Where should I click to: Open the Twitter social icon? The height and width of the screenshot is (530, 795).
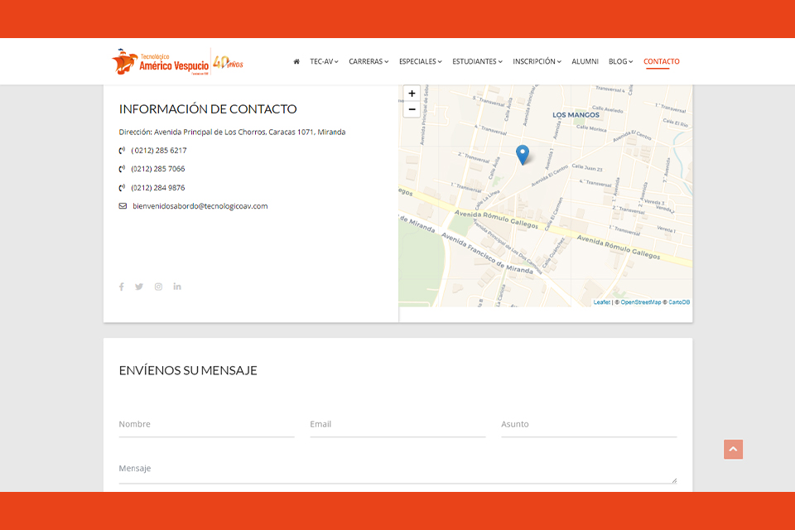139,287
